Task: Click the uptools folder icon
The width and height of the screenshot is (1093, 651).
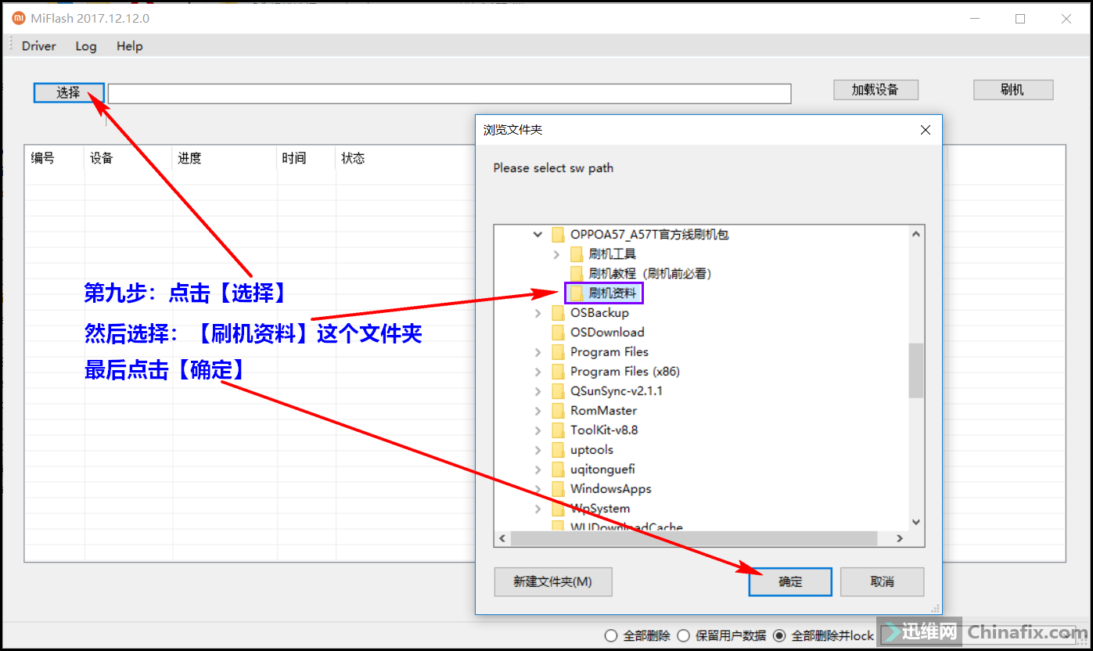Action: point(558,450)
